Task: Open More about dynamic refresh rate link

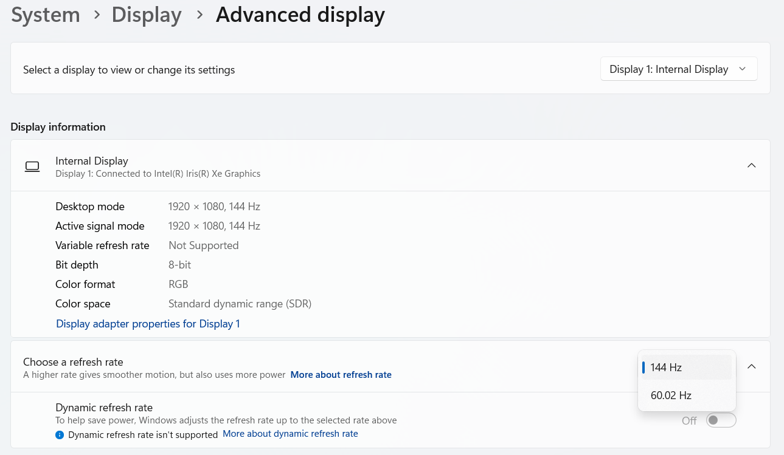Action: pyautogui.click(x=290, y=434)
